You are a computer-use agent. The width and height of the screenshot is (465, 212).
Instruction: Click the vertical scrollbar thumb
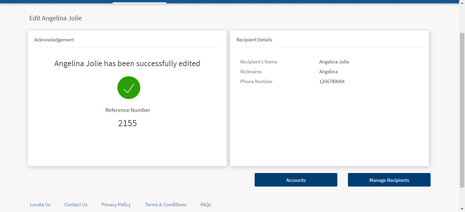[x=462, y=109]
